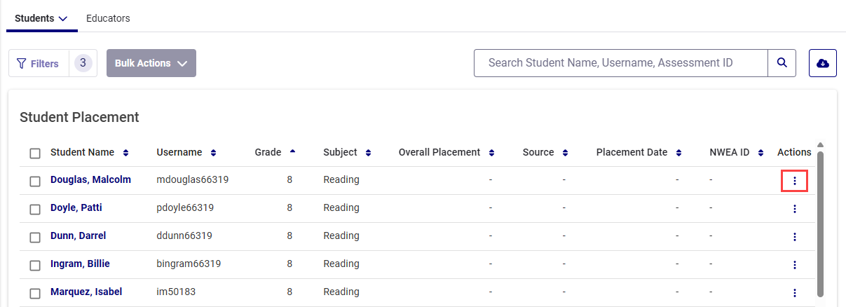
Task: Open the Filters panel
Action: (39, 63)
